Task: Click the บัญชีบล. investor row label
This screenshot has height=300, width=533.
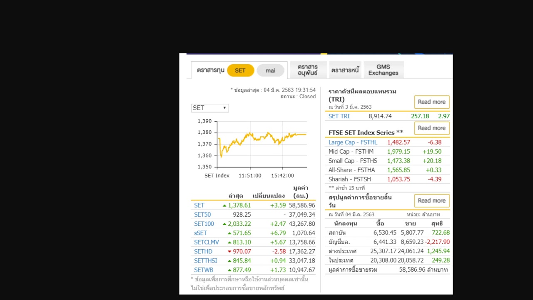Action: 339,242
